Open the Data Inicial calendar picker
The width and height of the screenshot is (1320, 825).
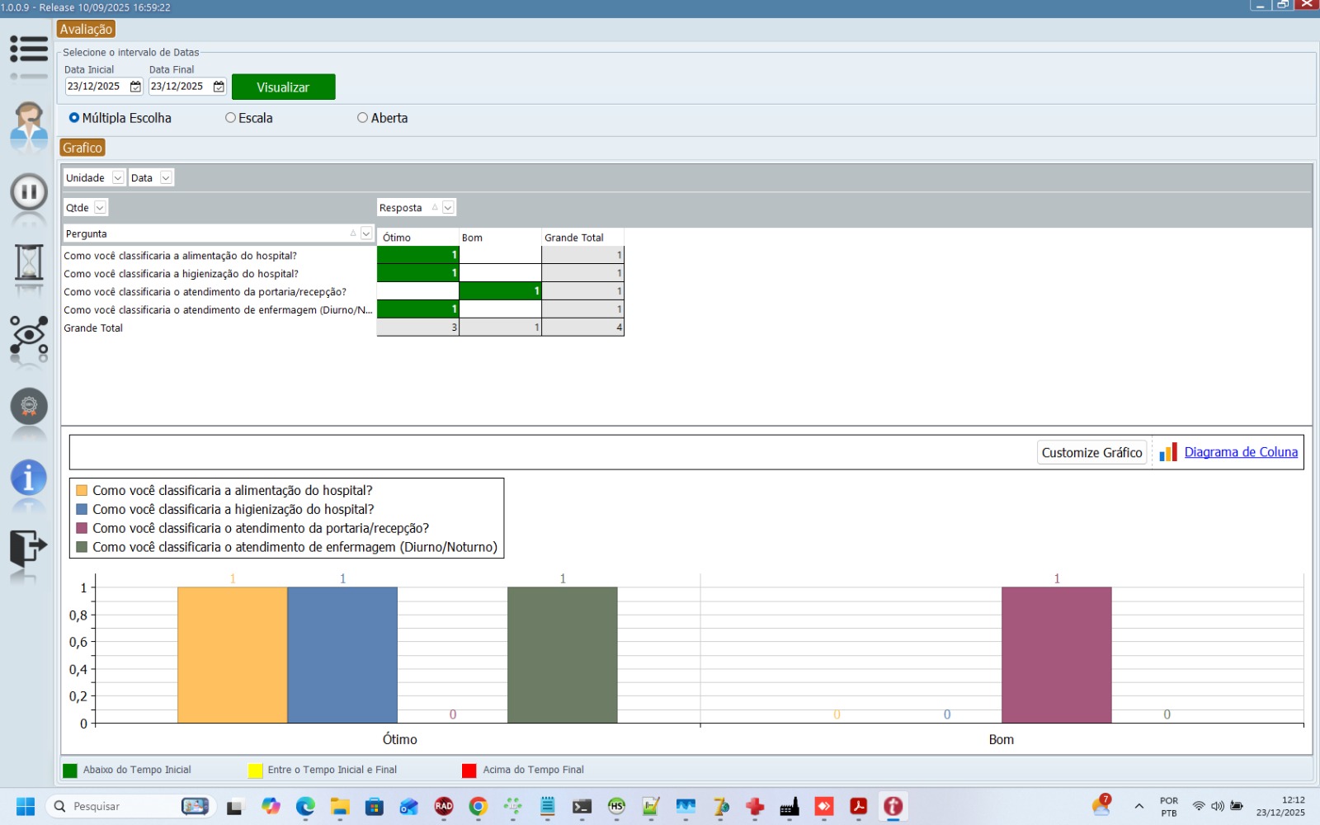coord(135,87)
